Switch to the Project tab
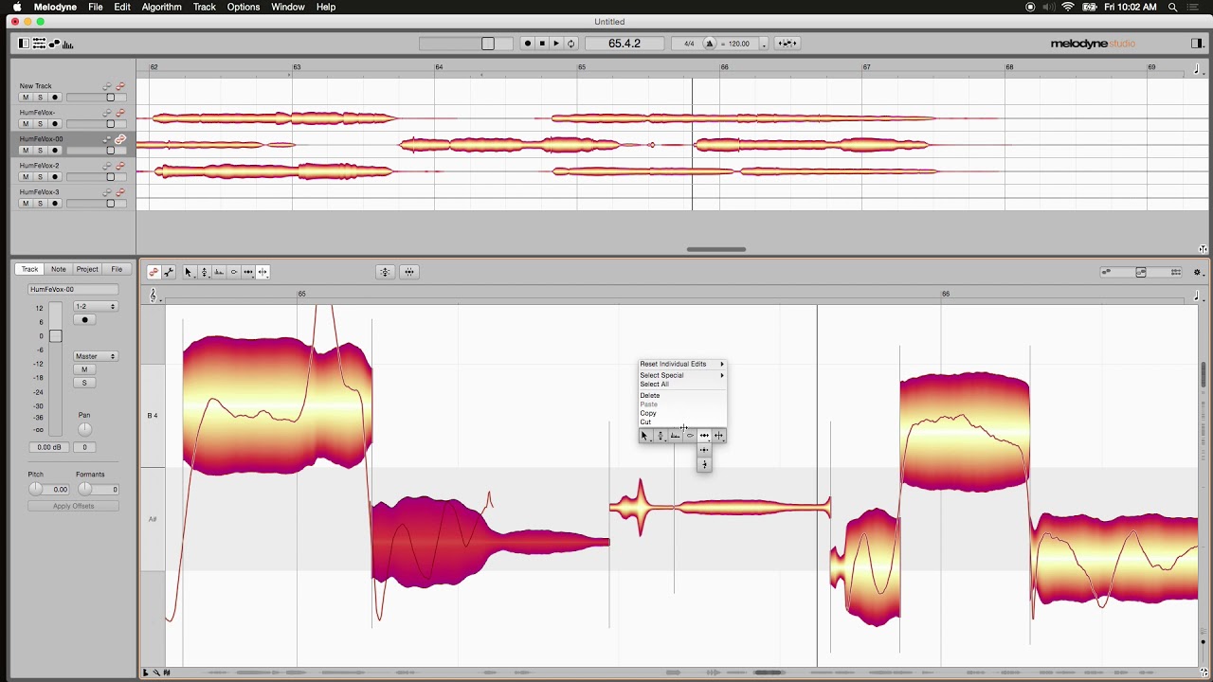The height and width of the screenshot is (682, 1213). point(87,269)
